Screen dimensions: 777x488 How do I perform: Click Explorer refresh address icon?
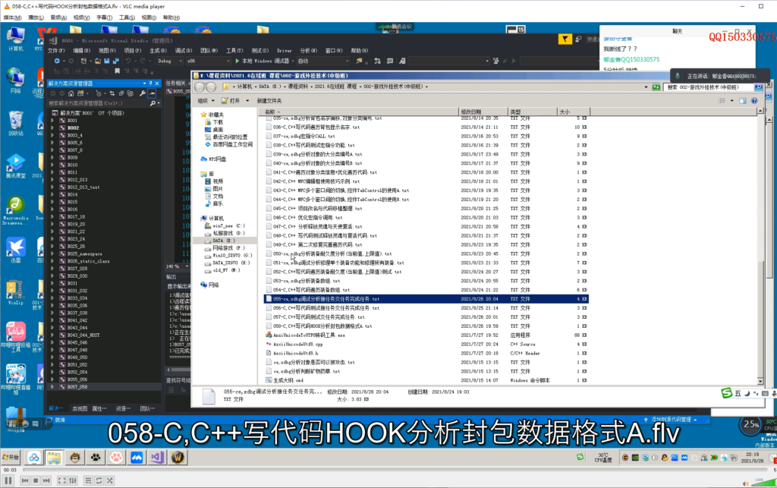coord(656,87)
